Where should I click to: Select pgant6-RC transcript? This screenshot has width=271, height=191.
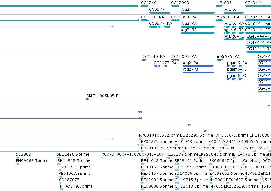pyautogui.click(x=234, y=39)
